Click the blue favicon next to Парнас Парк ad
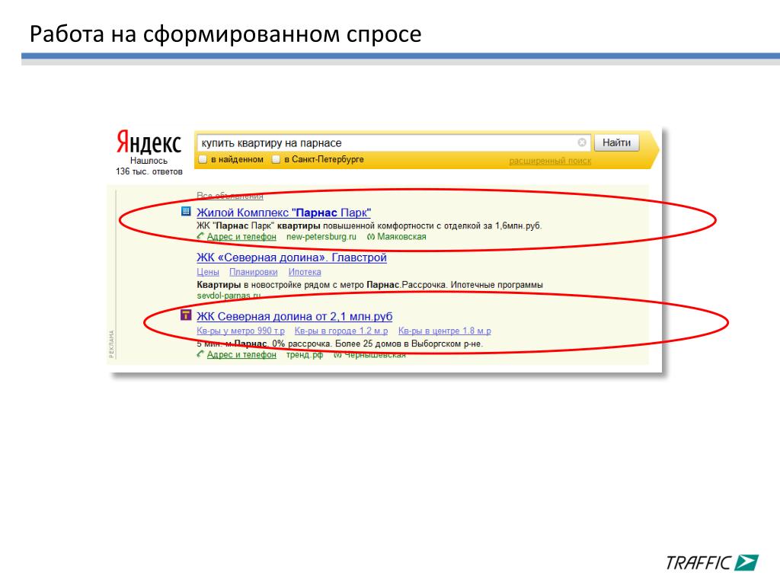 coord(186,212)
